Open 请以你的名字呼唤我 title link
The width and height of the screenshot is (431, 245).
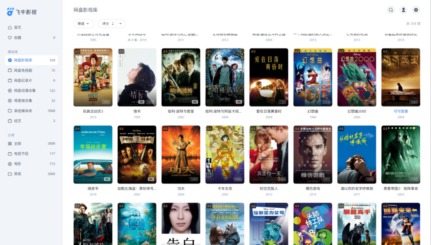(x=357, y=189)
